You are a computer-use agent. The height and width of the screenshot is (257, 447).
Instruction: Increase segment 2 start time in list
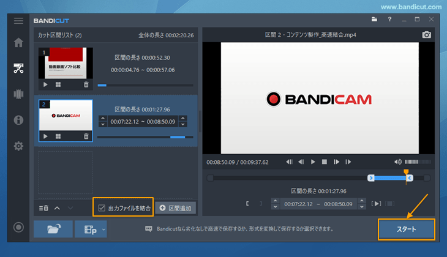pos(103,118)
